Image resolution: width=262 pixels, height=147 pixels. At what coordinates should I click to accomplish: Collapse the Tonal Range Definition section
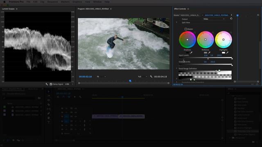pyautogui.click(x=176, y=68)
